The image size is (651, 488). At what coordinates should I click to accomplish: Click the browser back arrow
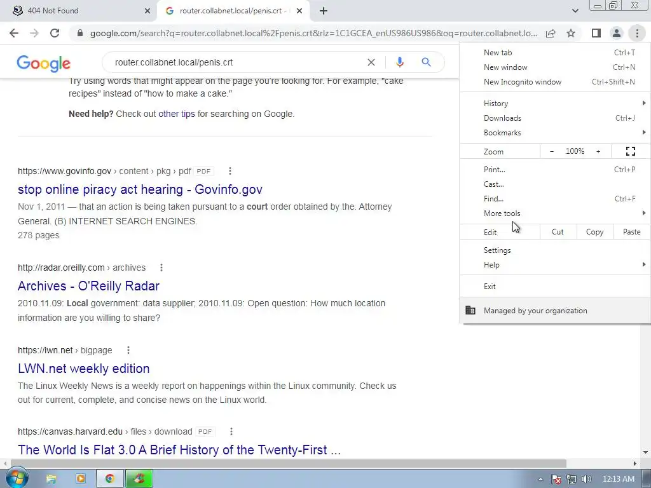click(x=14, y=33)
